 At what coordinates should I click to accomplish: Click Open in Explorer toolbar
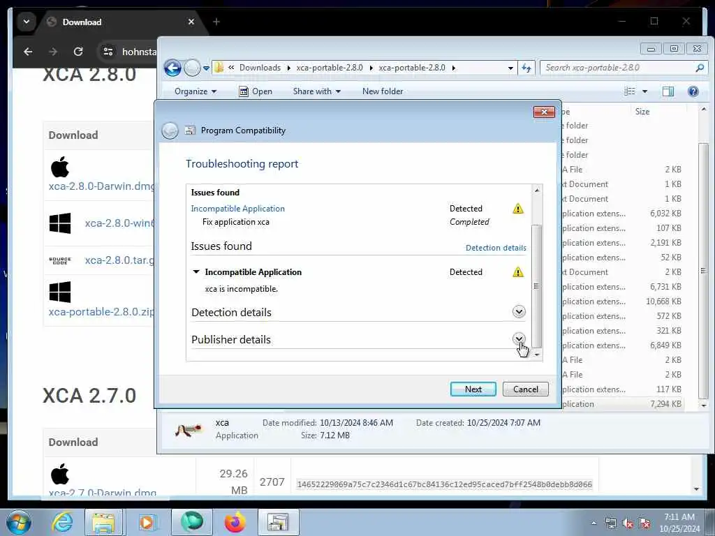tap(256, 91)
